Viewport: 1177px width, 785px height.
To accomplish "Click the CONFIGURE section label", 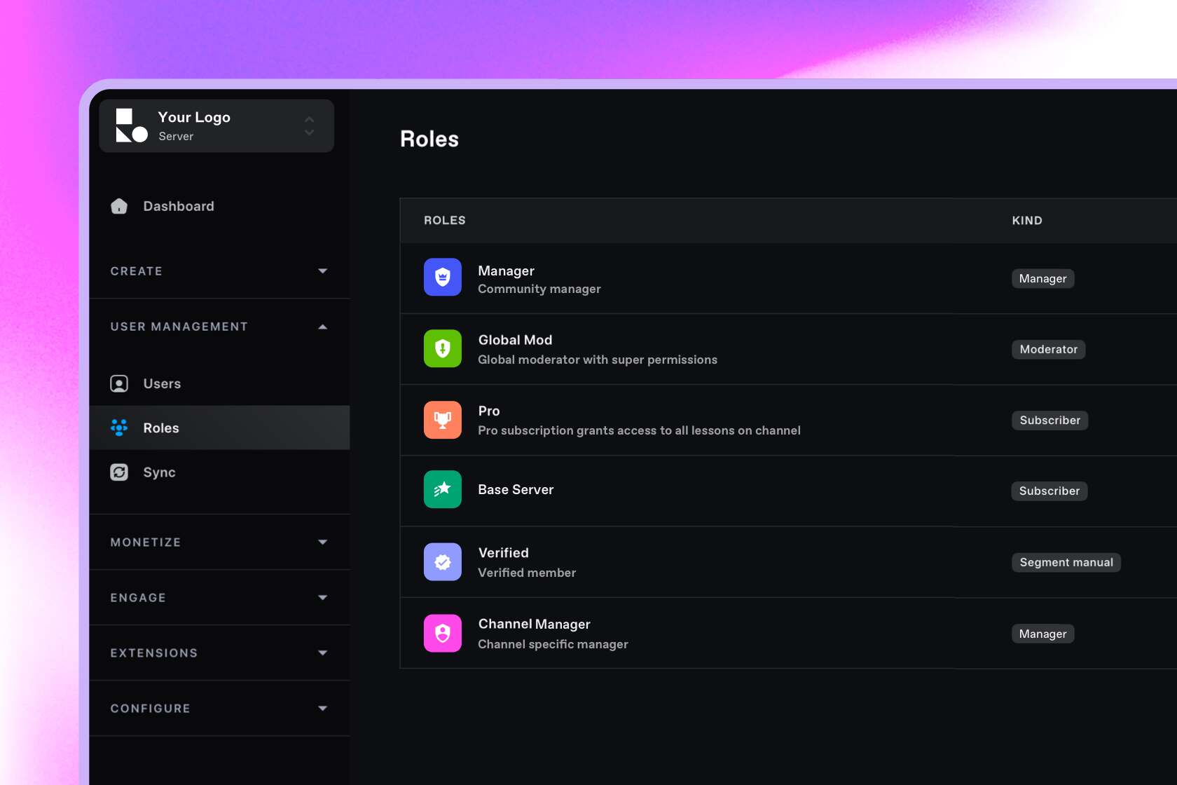I will coord(151,709).
